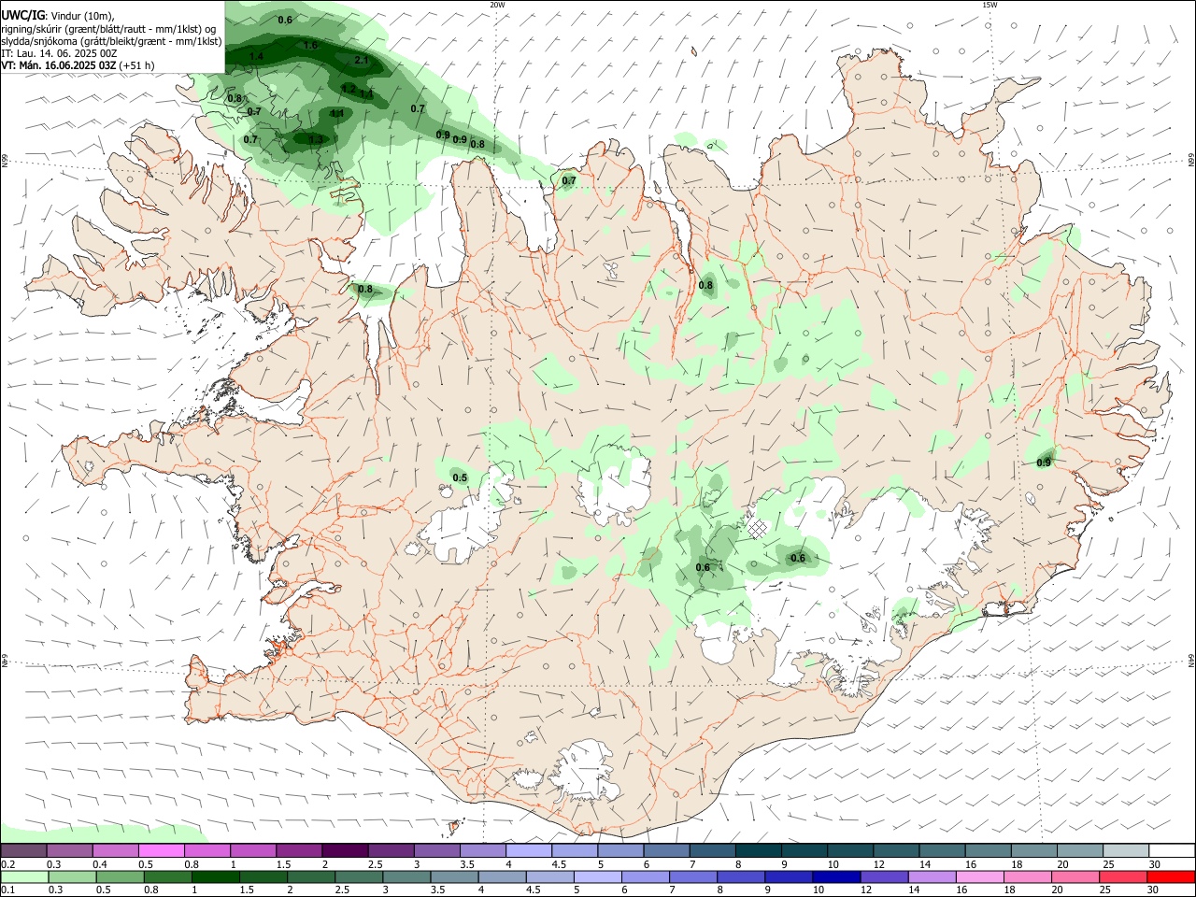The image size is (1196, 897).
Task: Click the 1.4 precipitation value on the map
Action: [257, 57]
